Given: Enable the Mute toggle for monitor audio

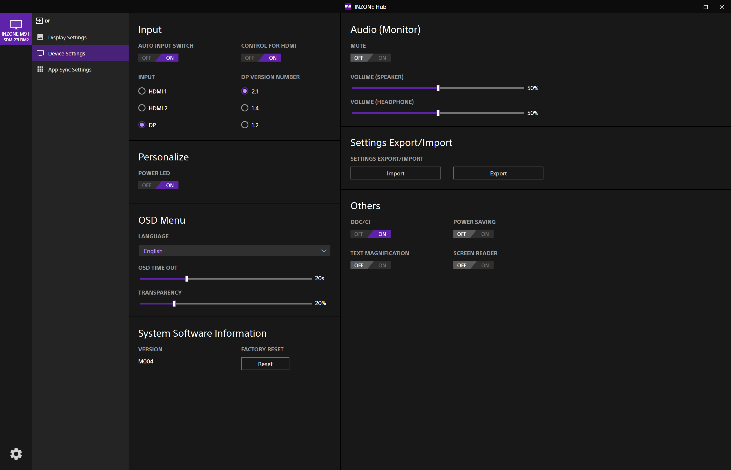Looking at the screenshot, I should pos(370,58).
